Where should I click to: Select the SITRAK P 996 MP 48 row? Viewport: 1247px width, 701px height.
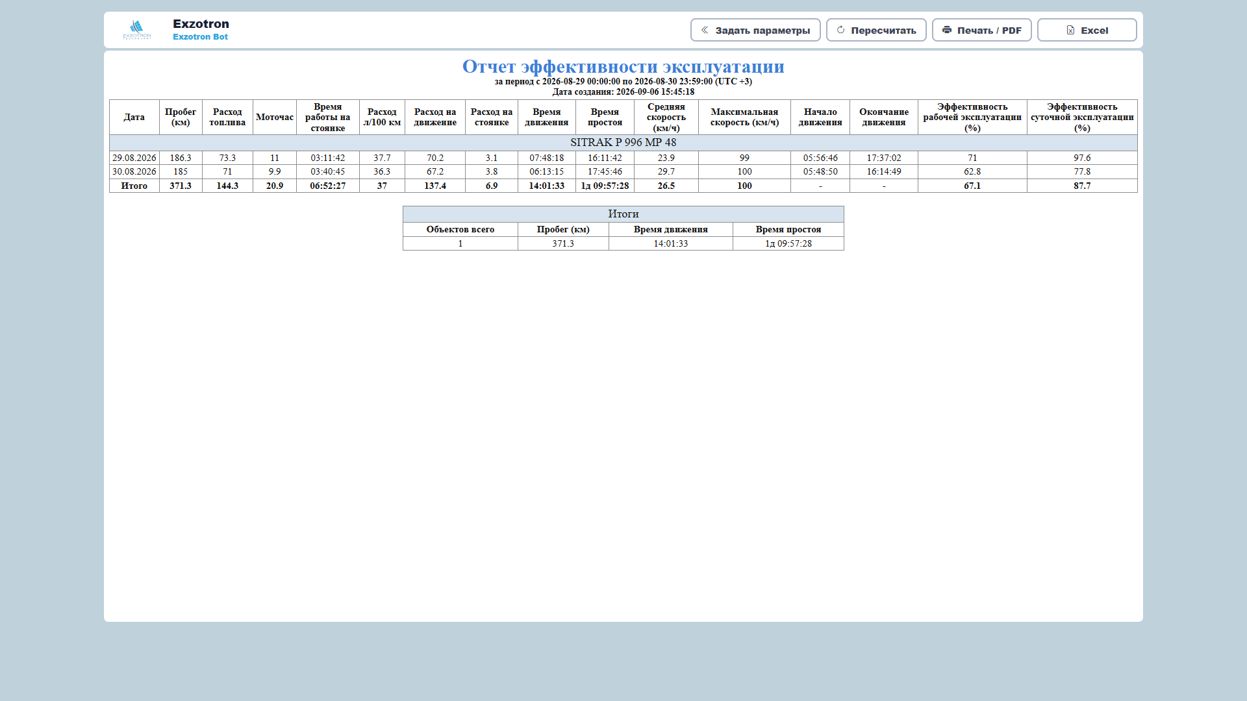pyautogui.click(x=623, y=143)
